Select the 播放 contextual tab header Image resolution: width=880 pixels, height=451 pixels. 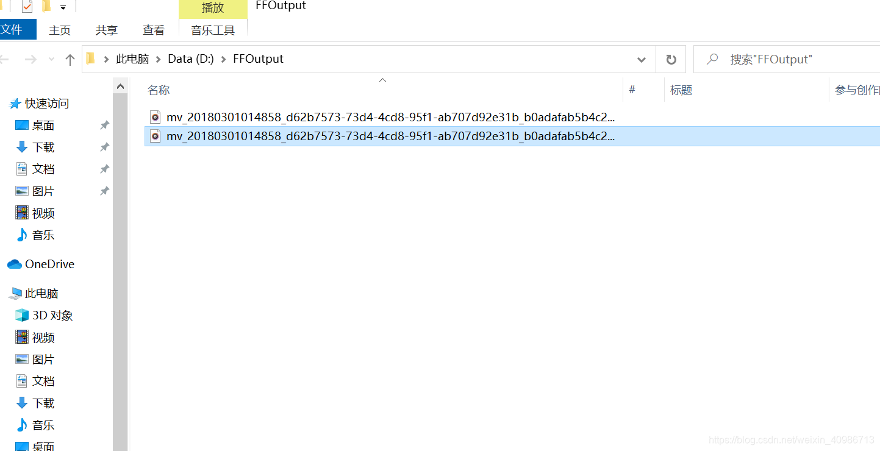tap(213, 9)
